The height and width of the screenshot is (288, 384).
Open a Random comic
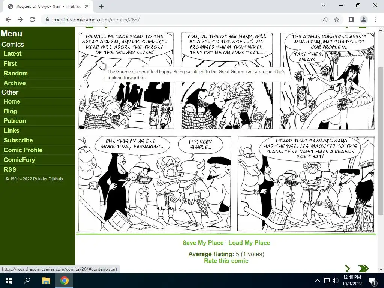(x=16, y=73)
